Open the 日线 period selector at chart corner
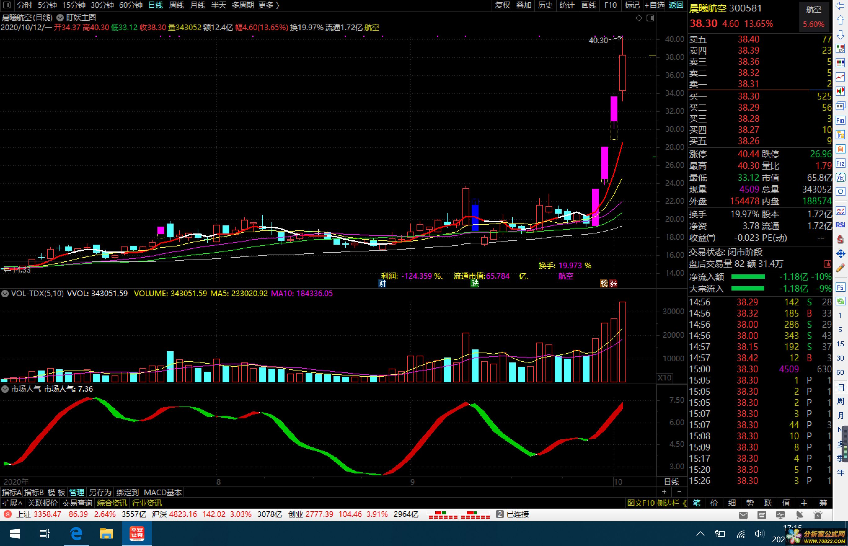Image resolution: width=848 pixels, height=546 pixels. coord(671,482)
